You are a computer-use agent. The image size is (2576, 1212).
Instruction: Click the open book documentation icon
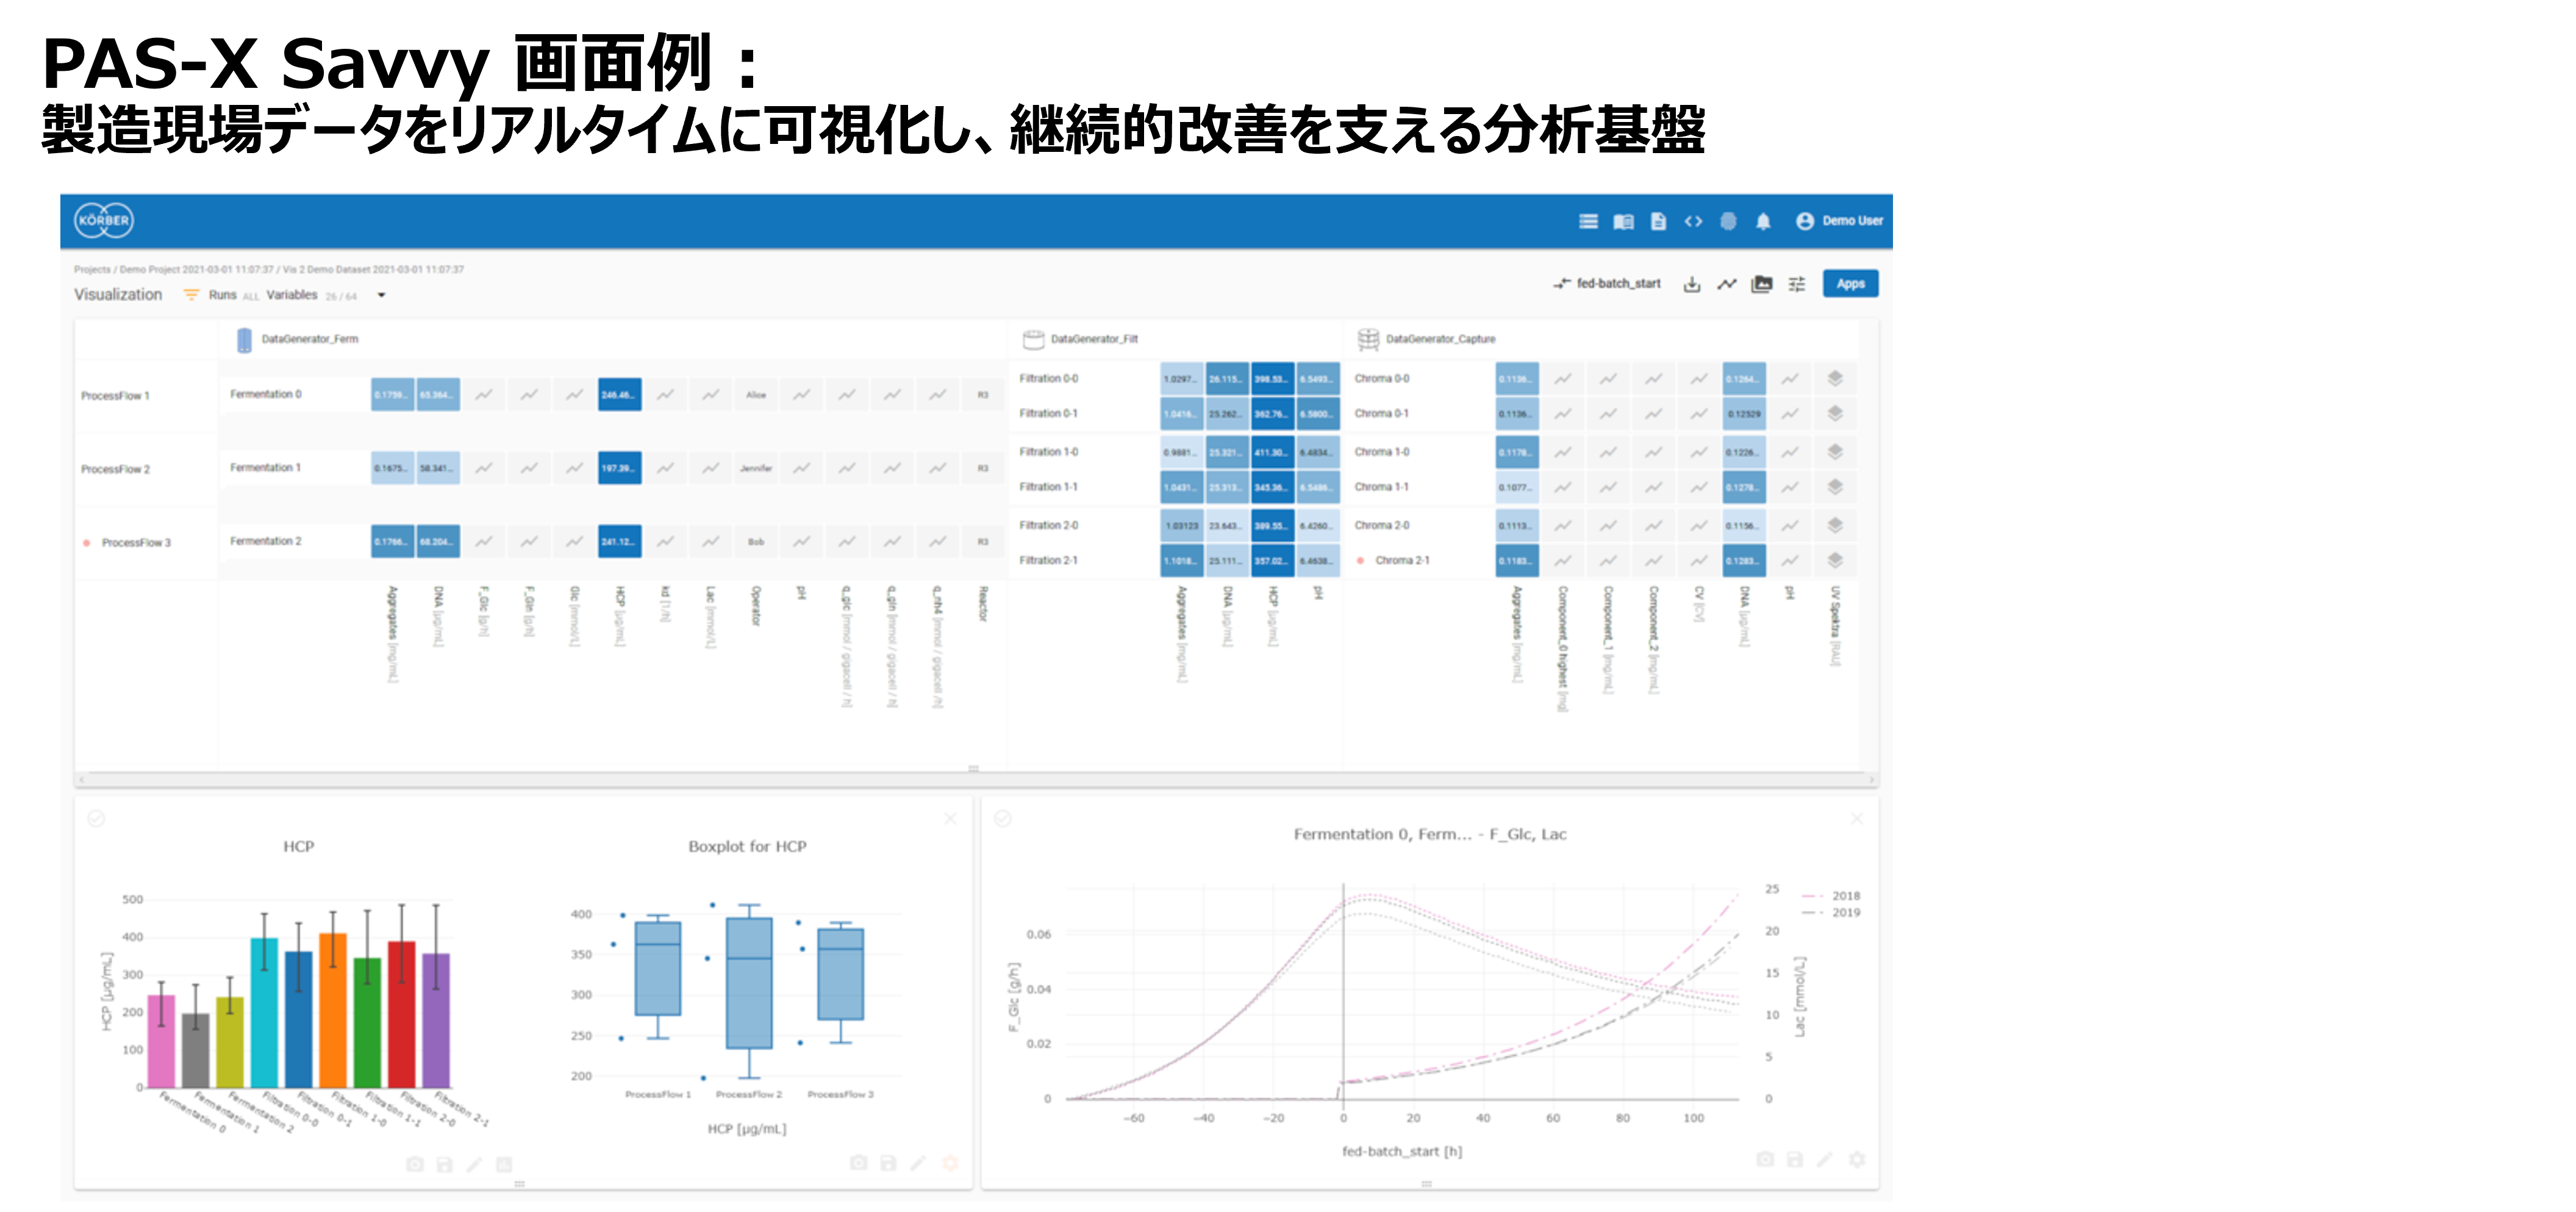pos(1623,221)
